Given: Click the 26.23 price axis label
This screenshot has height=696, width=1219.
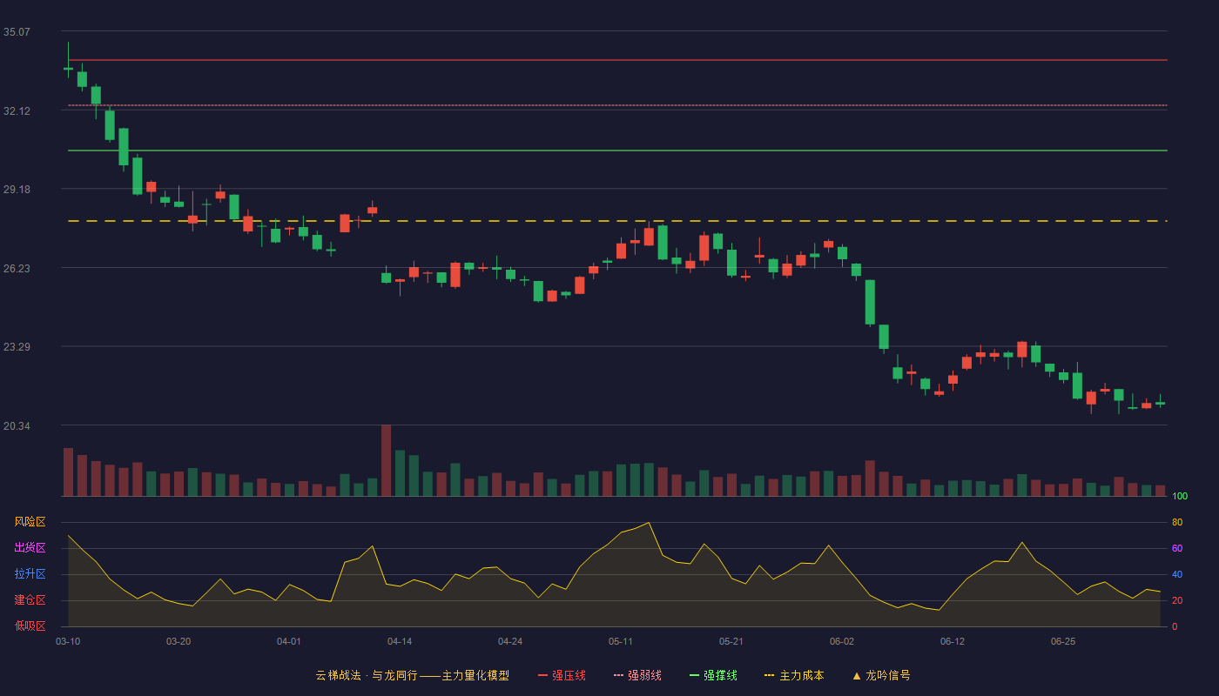Looking at the screenshot, I should click(x=17, y=269).
